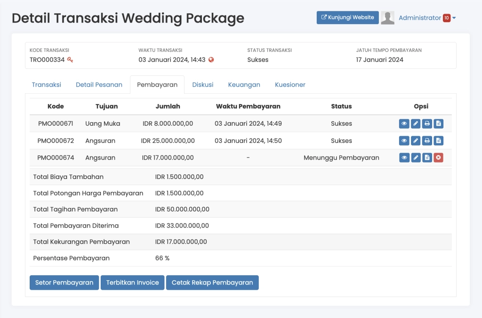Print receipt for payment PMO000671

click(427, 124)
